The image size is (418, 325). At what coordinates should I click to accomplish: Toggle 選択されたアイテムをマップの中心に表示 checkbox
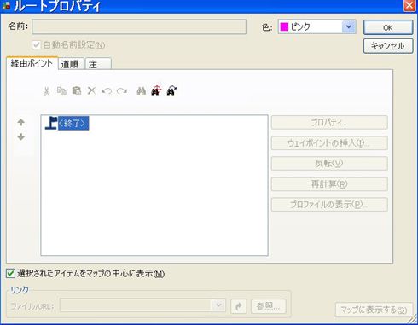pos(10,274)
